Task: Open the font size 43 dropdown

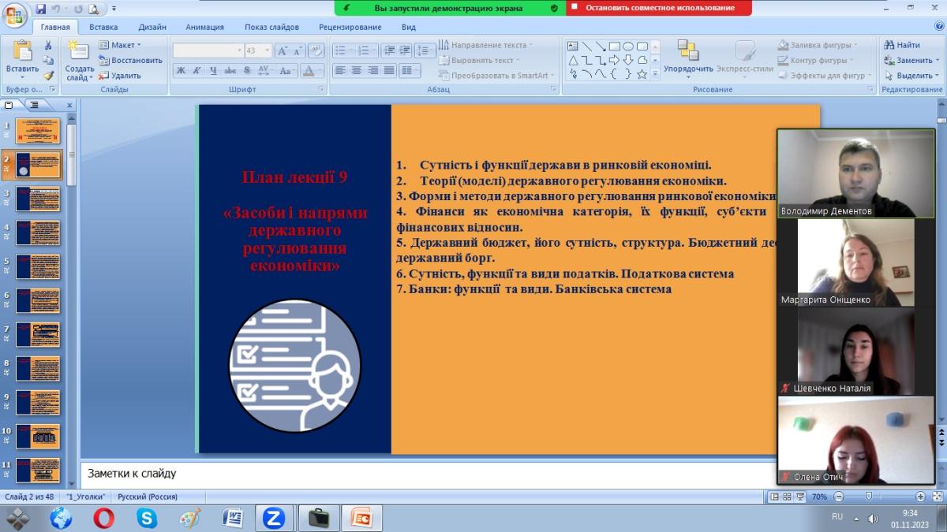Action: 268,50
